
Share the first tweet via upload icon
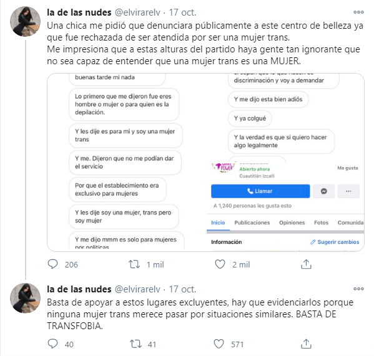(306, 264)
